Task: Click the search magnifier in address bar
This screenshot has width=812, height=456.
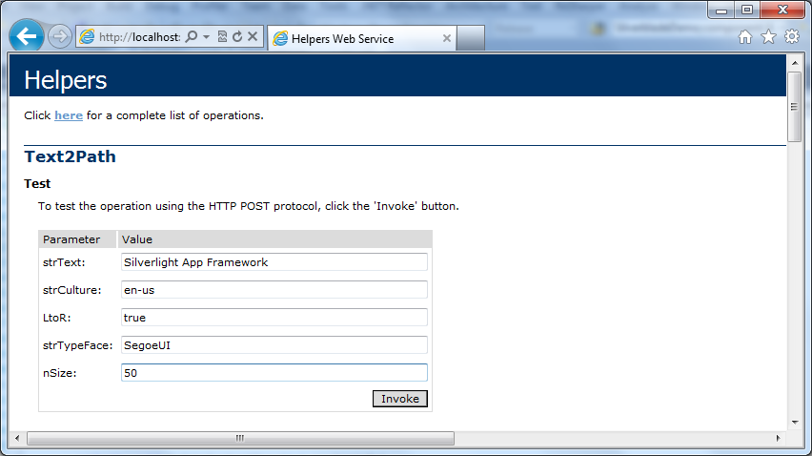Action: click(192, 37)
